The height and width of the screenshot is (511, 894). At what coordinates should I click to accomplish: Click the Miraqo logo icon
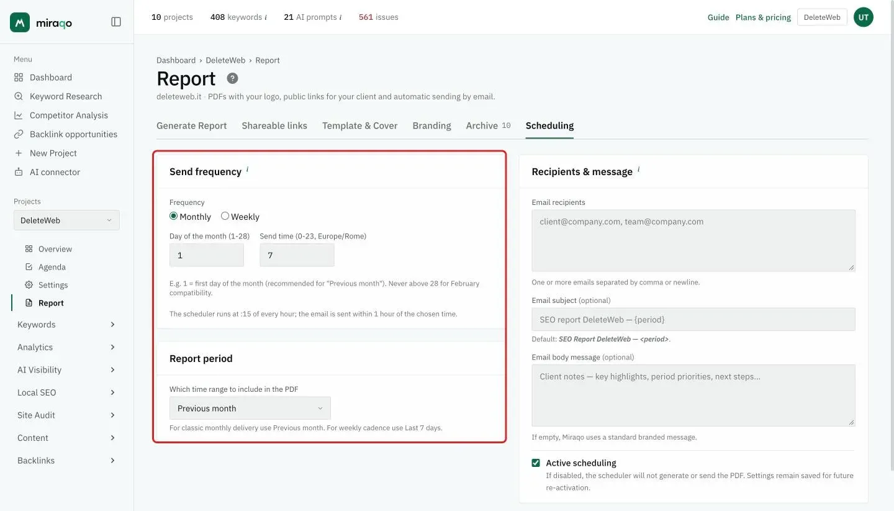20,22
